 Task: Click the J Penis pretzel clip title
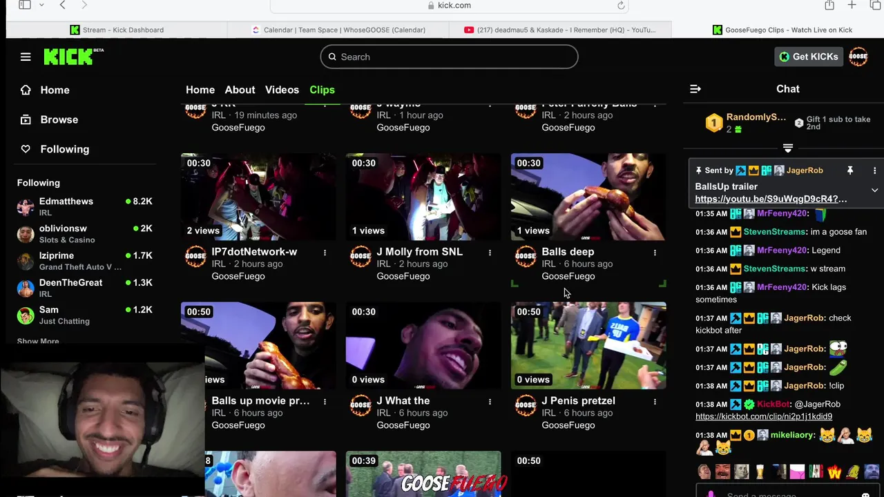click(578, 400)
